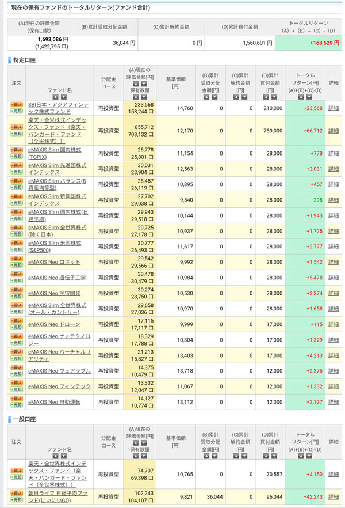Click the 買い button for SBI日本・アジアフィンテック株式ファンド

17,105
